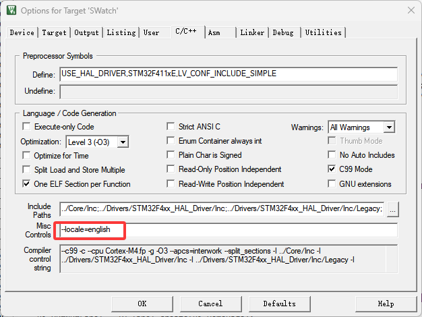Enable Execute-only Code checkbox
The height and width of the screenshot is (317, 422).
pyautogui.click(x=27, y=127)
